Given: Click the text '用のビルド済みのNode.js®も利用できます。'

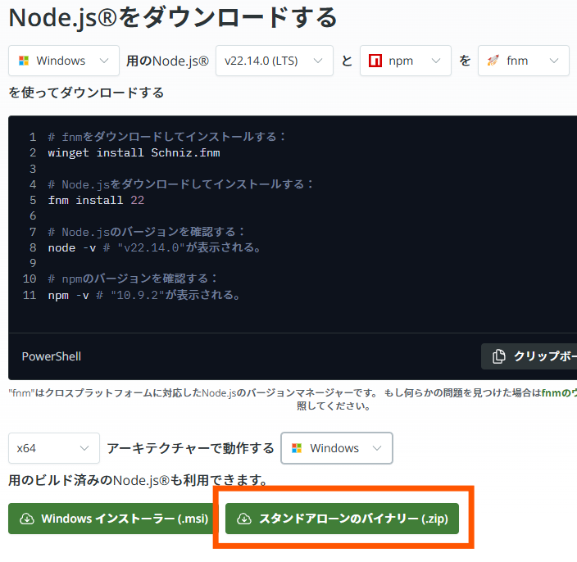Looking at the screenshot, I should 139,480.
